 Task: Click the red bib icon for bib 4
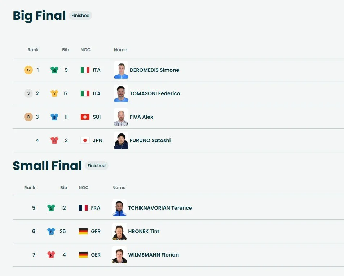point(51,255)
